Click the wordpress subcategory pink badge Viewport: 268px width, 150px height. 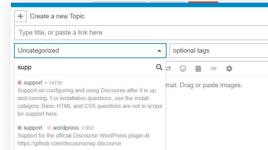click(x=49, y=128)
